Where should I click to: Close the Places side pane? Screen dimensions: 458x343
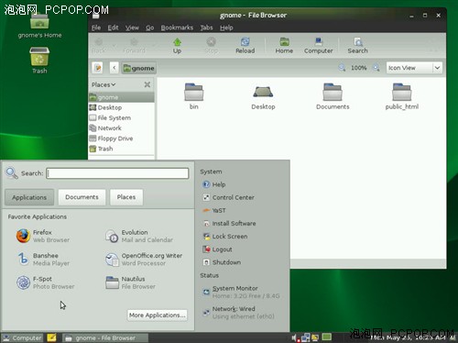point(147,84)
